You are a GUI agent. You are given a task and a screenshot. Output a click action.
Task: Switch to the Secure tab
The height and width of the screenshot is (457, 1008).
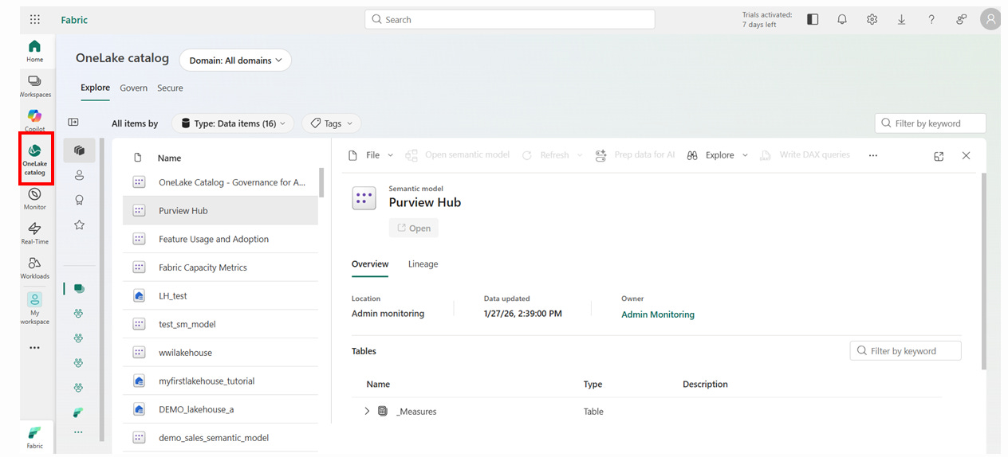[x=170, y=88]
